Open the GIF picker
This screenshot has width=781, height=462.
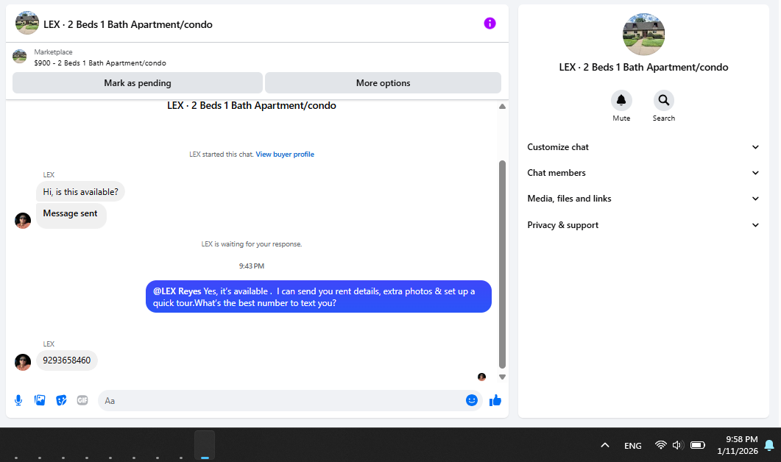82,400
